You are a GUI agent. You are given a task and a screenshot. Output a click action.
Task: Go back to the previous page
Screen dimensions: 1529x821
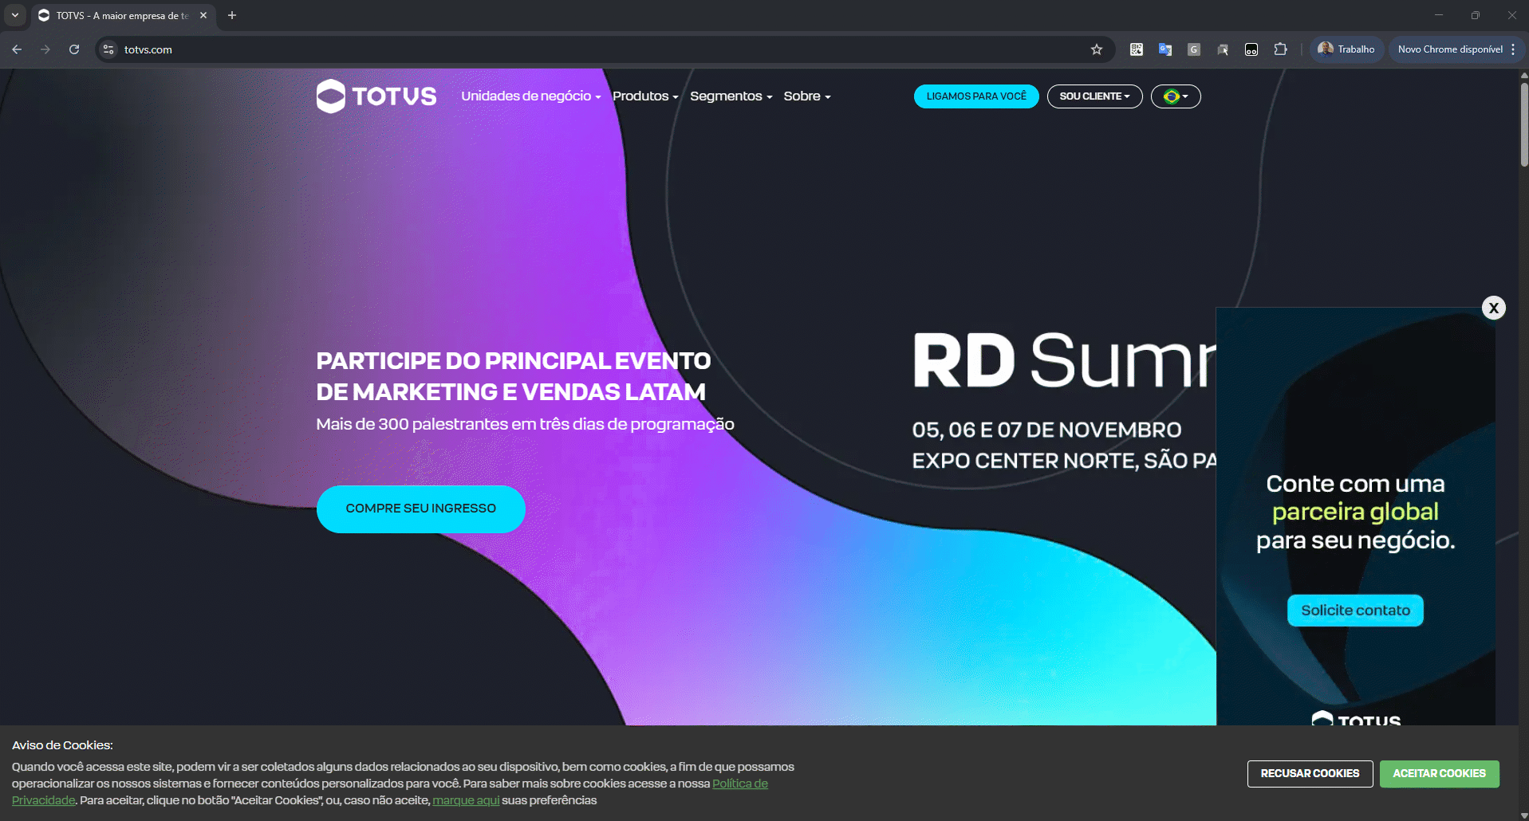click(x=17, y=49)
